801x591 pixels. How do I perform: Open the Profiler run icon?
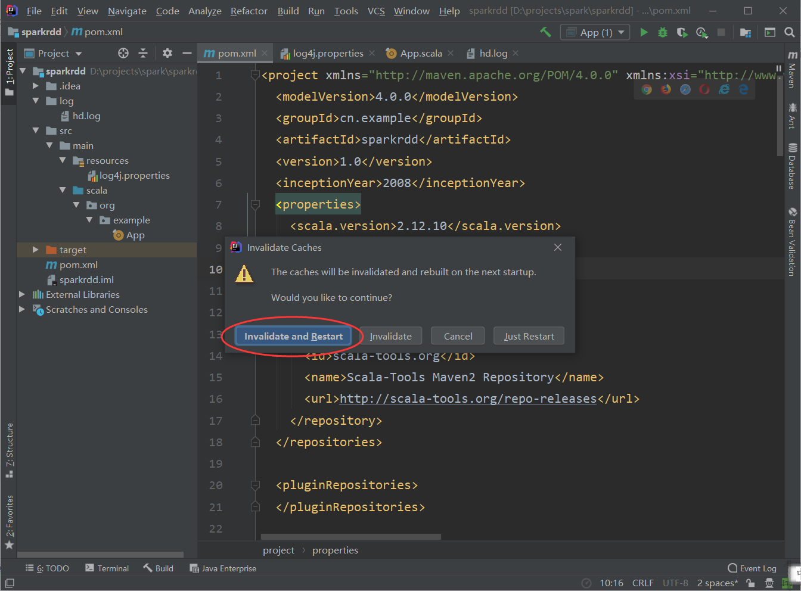pos(702,32)
